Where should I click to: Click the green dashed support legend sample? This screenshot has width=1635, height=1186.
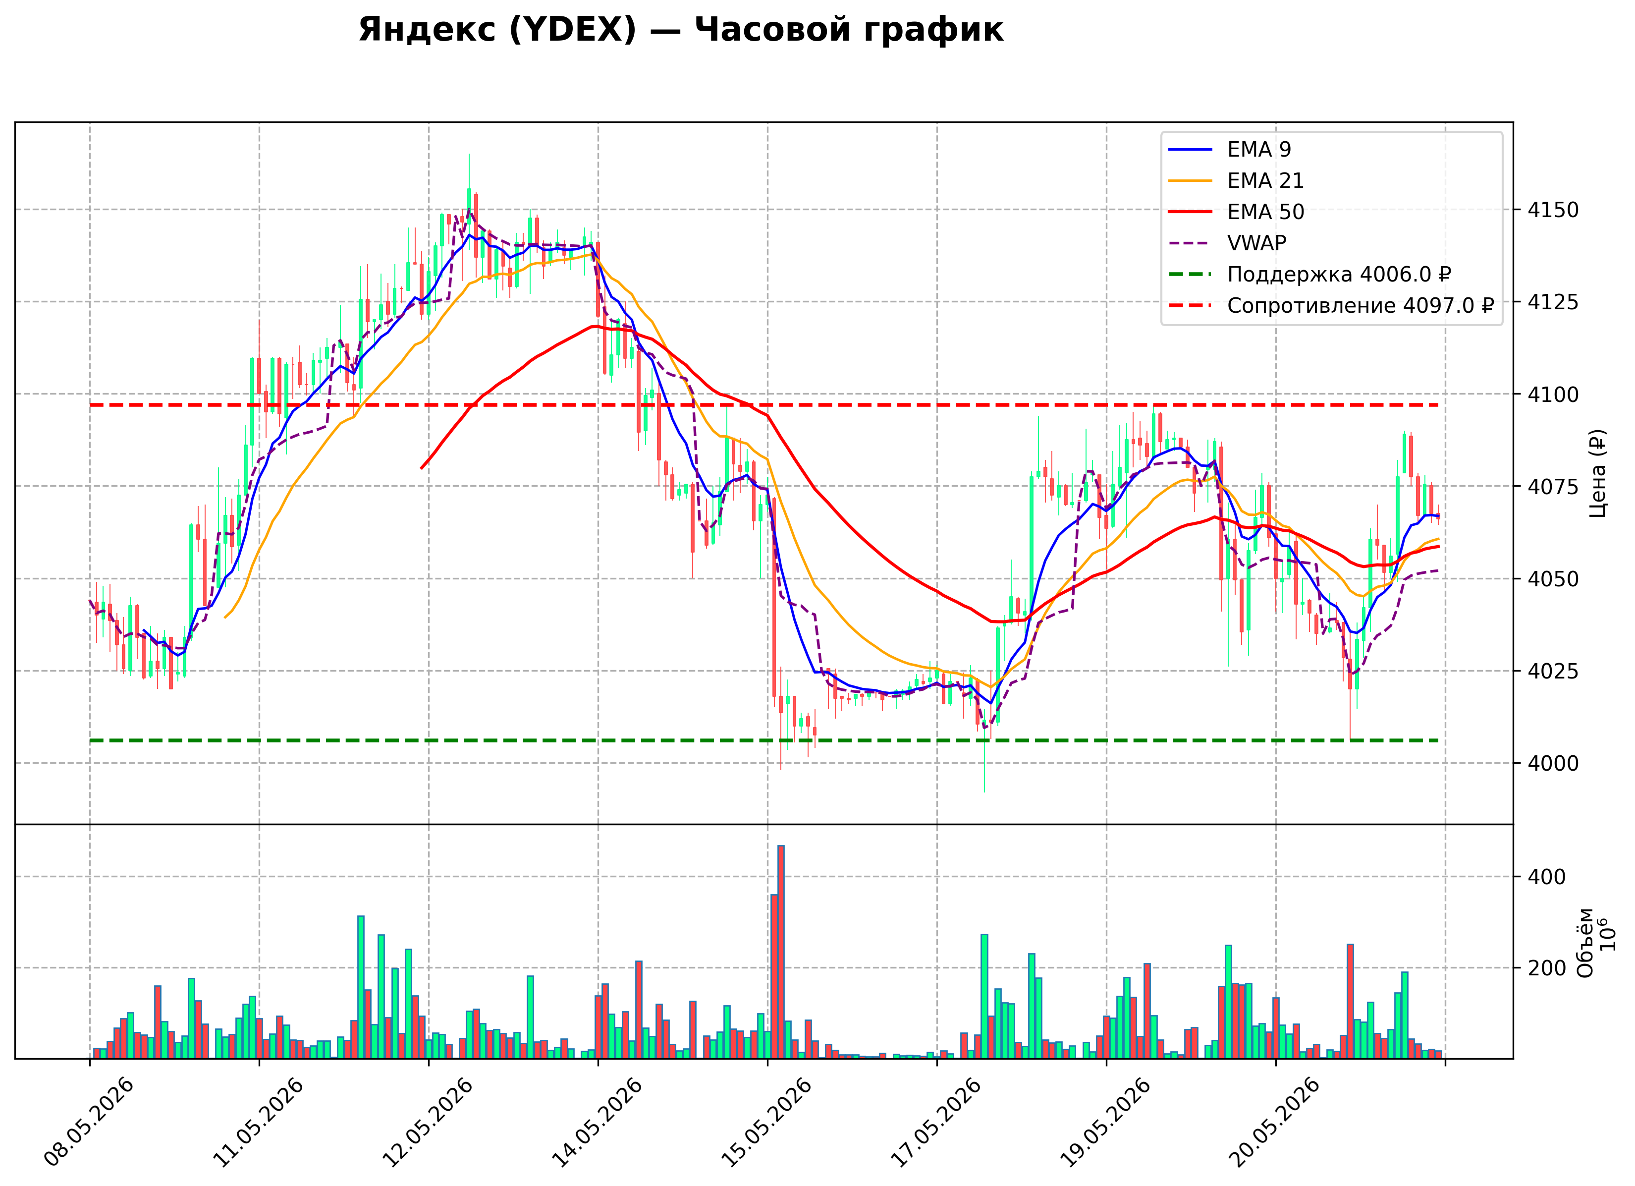1190,275
